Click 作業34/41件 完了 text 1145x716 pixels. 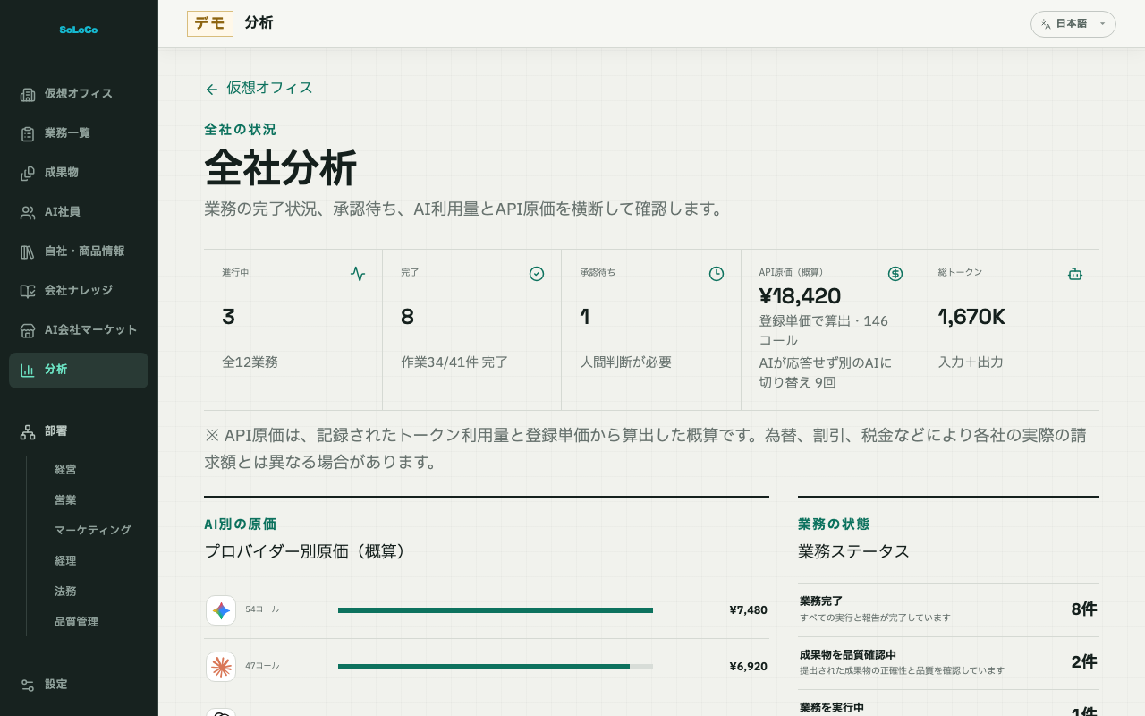point(454,362)
